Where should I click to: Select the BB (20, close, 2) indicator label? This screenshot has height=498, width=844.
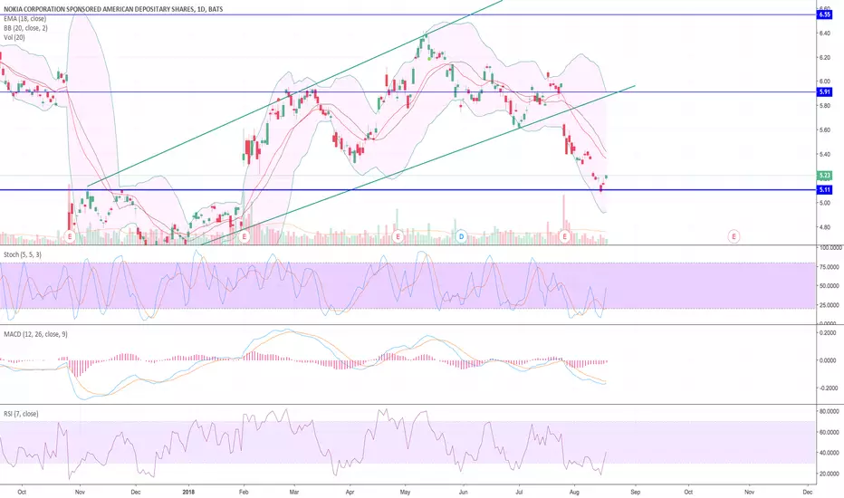26,28
